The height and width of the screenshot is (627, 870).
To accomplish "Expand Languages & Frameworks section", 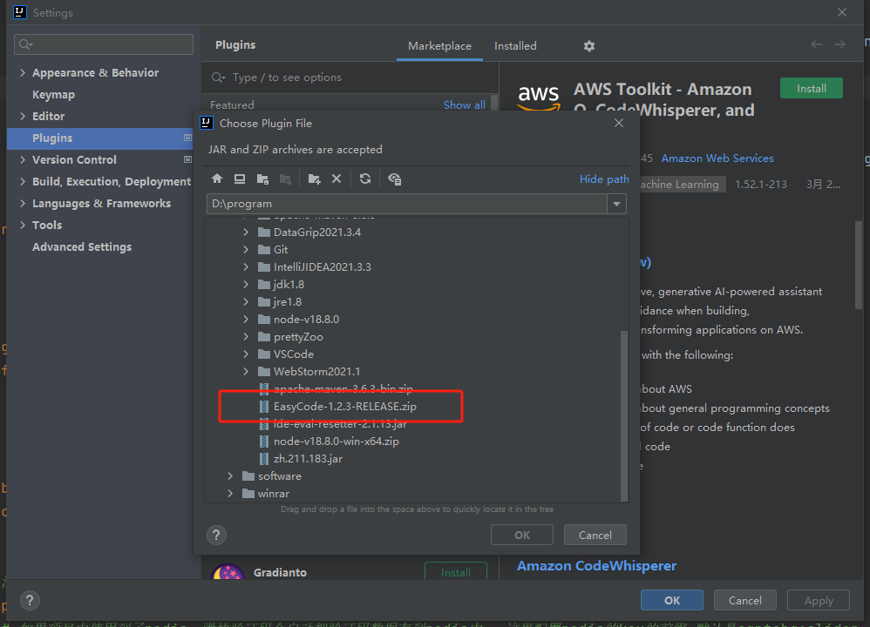I will (x=23, y=204).
